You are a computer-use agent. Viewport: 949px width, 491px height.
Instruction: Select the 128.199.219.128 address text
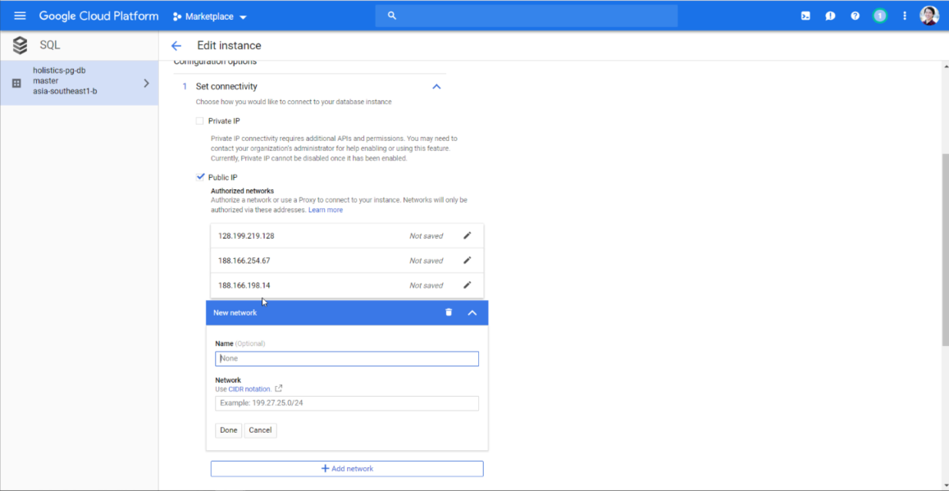246,236
